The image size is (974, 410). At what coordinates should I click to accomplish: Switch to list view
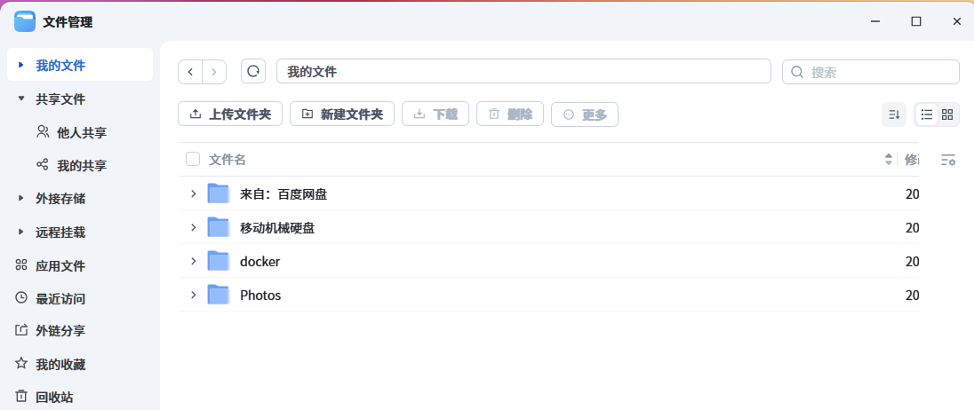point(927,114)
